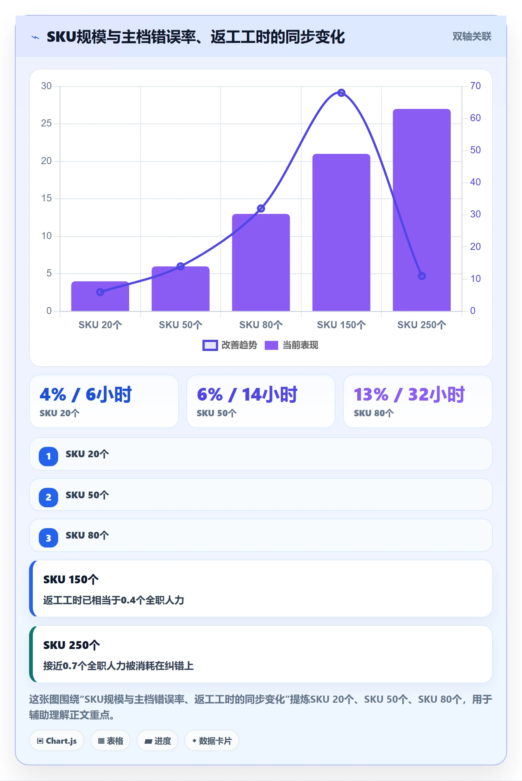The height and width of the screenshot is (781, 522).
Task: Click the SKU 250个 x-axis label
Action: tap(422, 325)
